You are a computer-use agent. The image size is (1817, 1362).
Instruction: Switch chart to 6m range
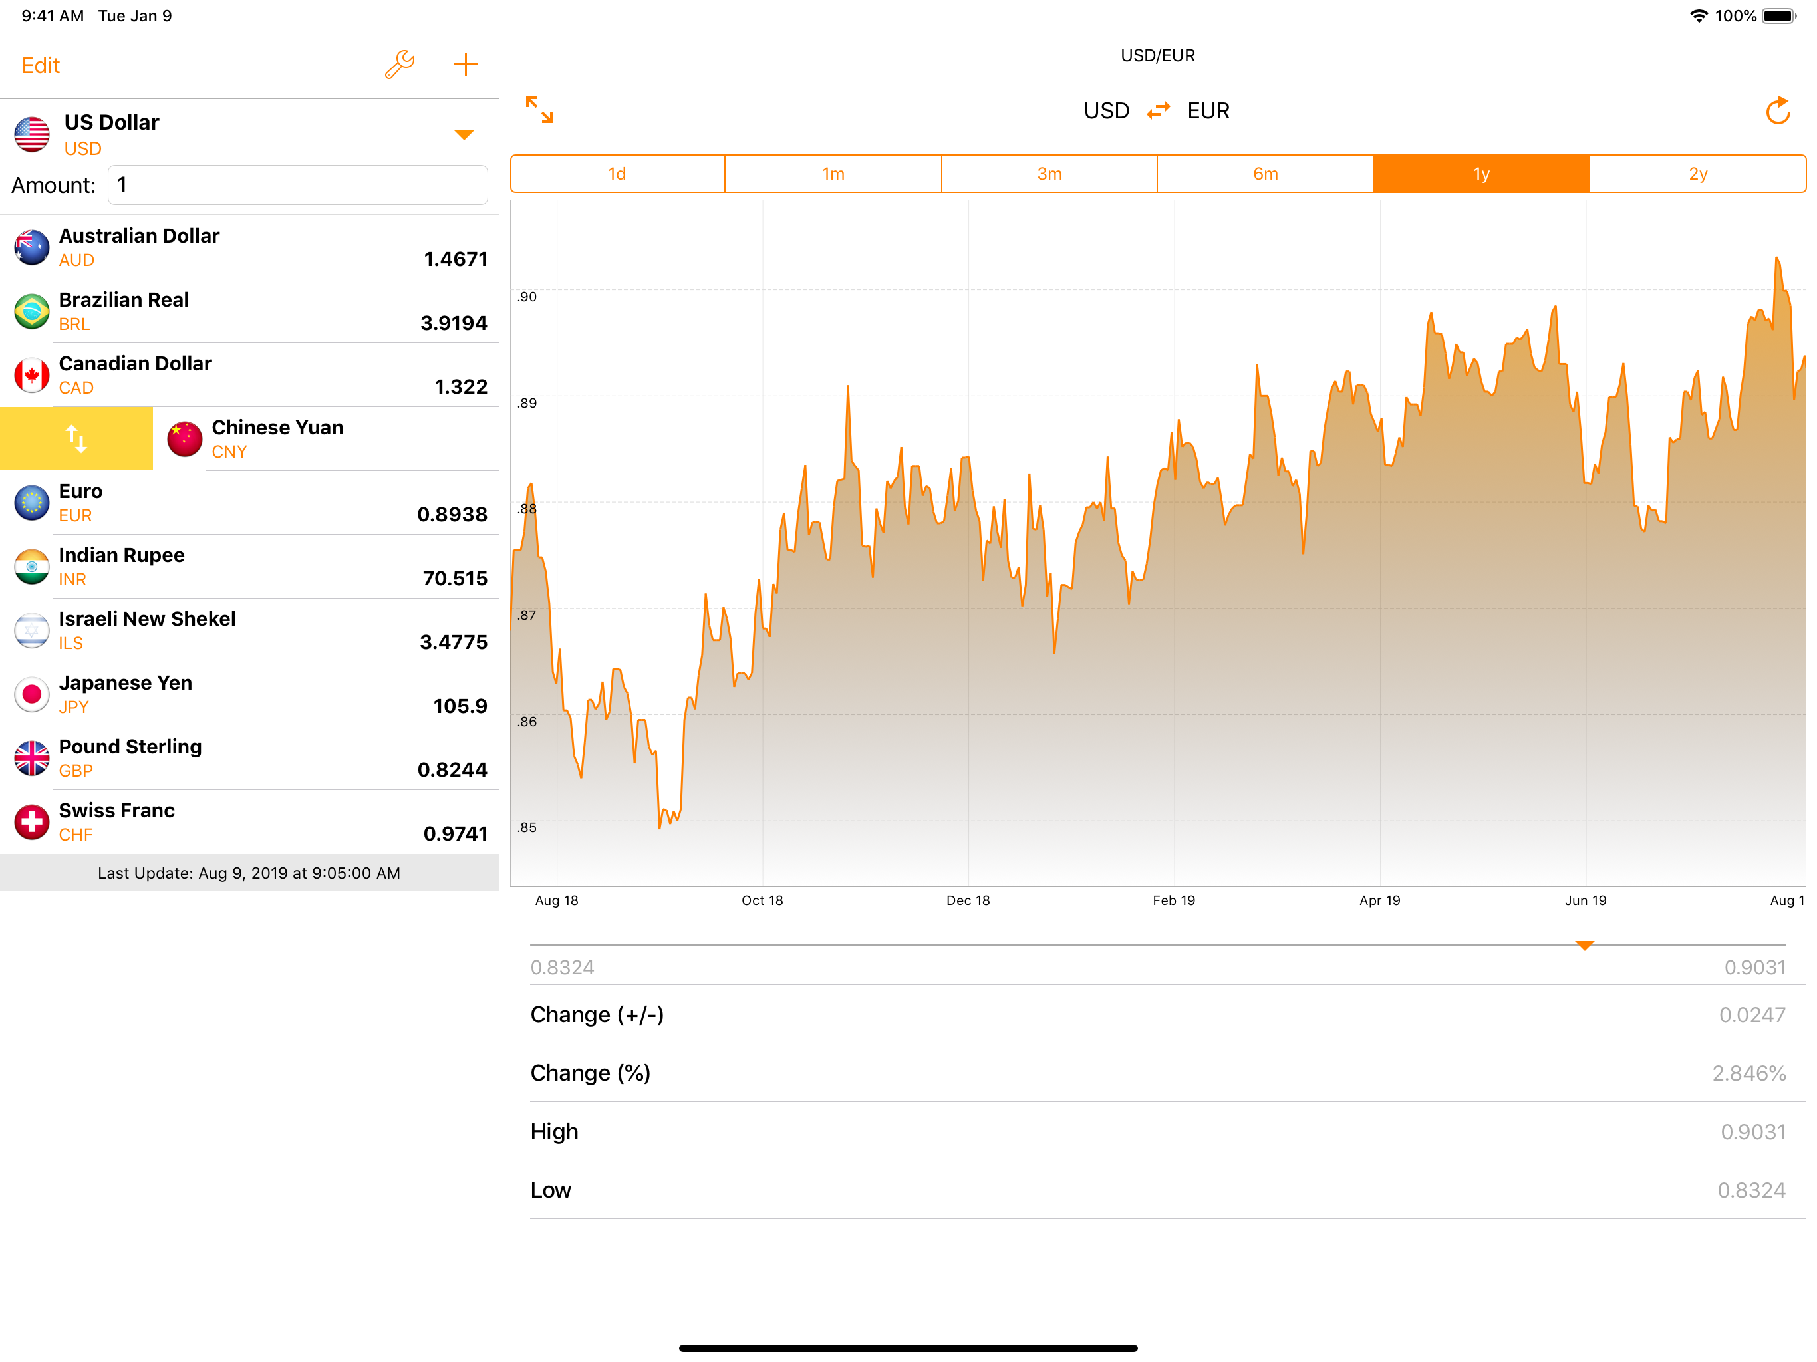tap(1266, 174)
